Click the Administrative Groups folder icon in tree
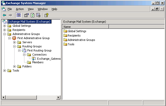This screenshot has width=166, height=106. pos(9,34)
